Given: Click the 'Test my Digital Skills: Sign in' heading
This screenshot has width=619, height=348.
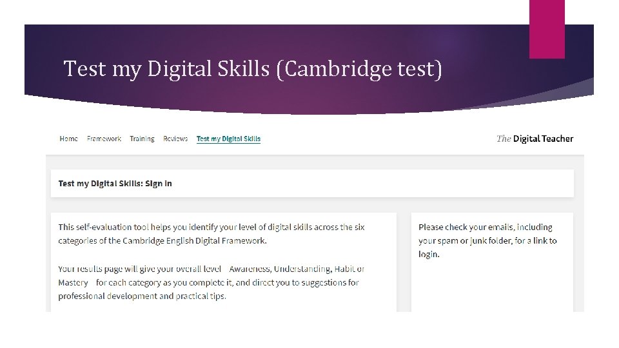Looking at the screenshot, I should click(x=115, y=184).
